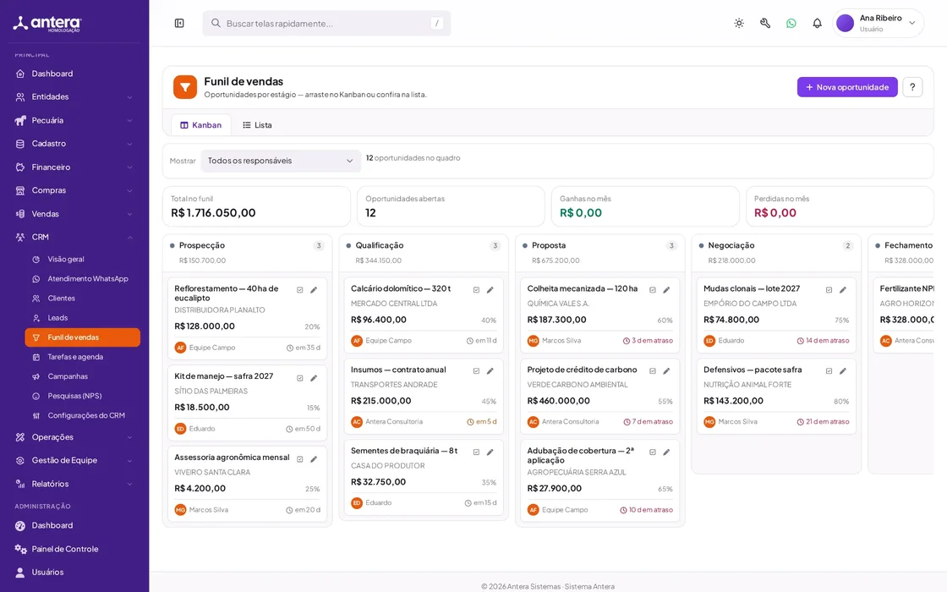This screenshot has width=947, height=592.
Task: Click the orange funnel icon
Action: (185, 87)
